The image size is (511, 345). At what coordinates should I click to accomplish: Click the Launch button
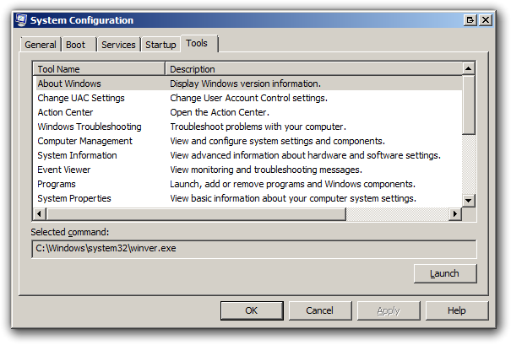(x=445, y=273)
